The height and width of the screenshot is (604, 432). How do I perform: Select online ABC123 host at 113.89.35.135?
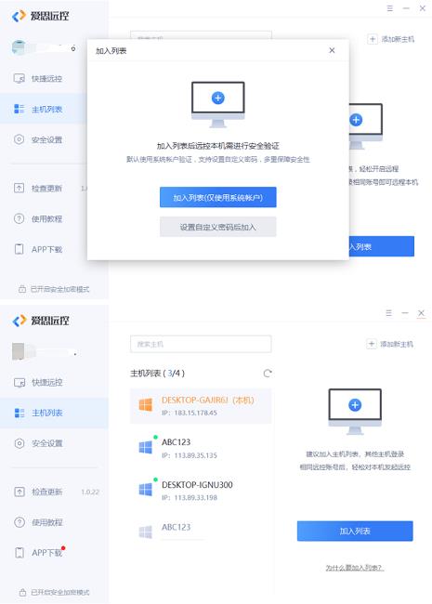(x=201, y=448)
